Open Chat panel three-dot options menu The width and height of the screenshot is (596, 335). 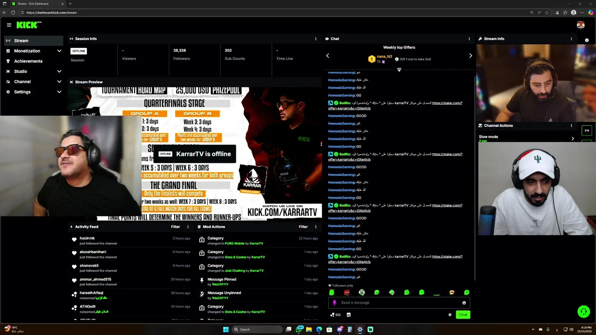[469, 39]
